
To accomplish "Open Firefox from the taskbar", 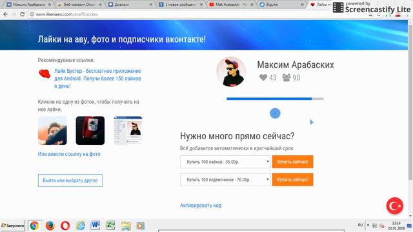I will pyautogui.click(x=50, y=226).
